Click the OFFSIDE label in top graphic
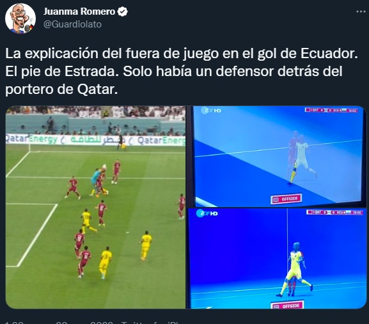Screen dimensions: 369x324 coord(286,199)
